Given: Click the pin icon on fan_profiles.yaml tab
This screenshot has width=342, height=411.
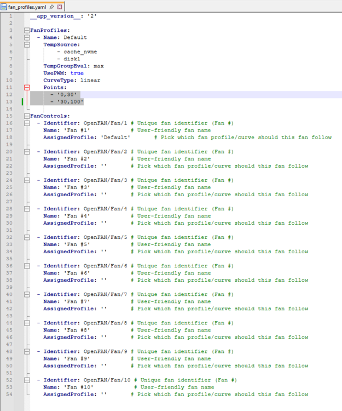Looking at the screenshot, I should pos(52,7).
